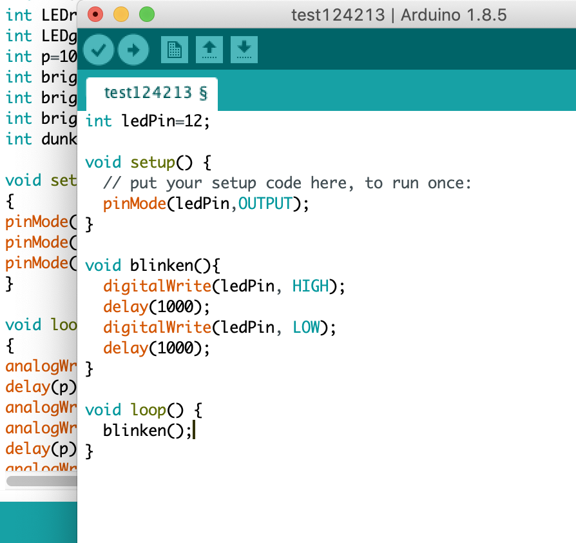The width and height of the screenshot is (576, 543).
Task: Click the Open sketch up-arrow icon
Action: pos(209,50)
